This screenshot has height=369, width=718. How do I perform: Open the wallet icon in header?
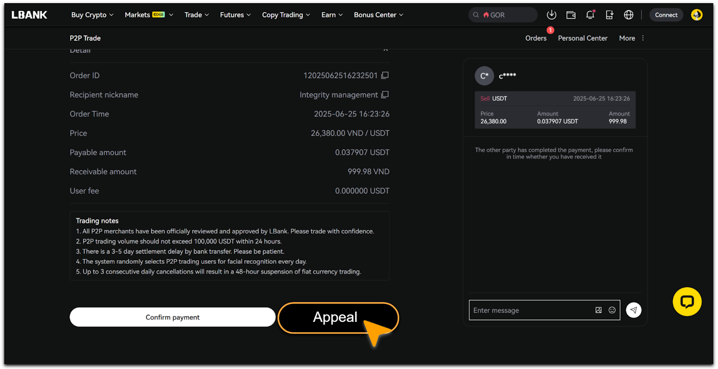tap(571, 15)
